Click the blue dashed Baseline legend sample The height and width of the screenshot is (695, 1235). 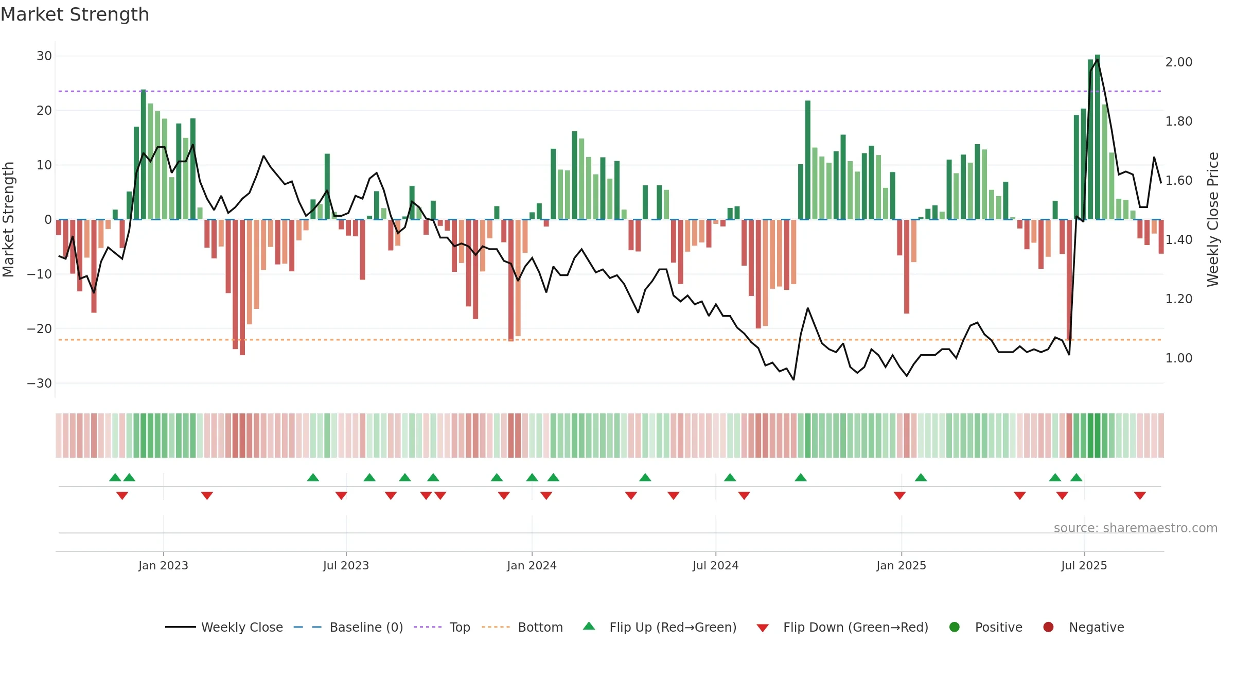(308, 627)
